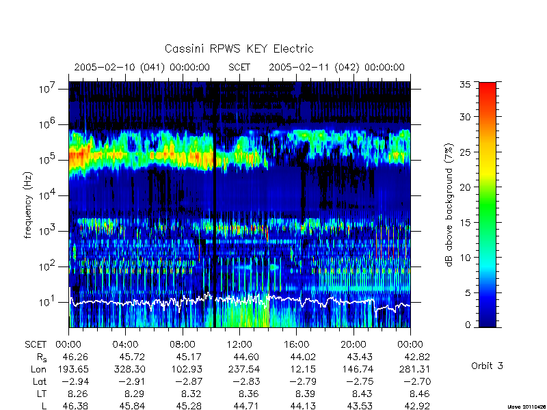Click the colorbar tick label '10'
The height and width of the screenshot is (410, 547).
(x=465, y=258)
